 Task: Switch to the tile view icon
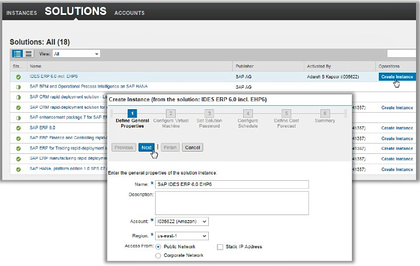point(29,54)
